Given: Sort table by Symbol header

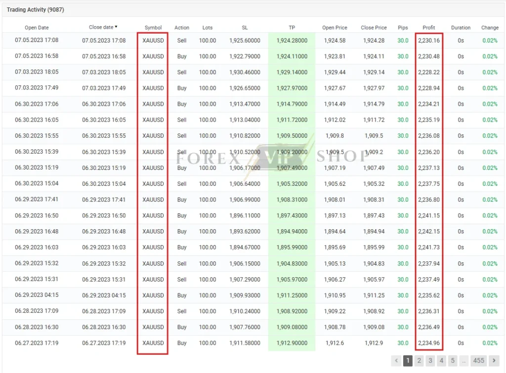Looking at the screenshot, I should pyautogui.click(x=153, y=28).
